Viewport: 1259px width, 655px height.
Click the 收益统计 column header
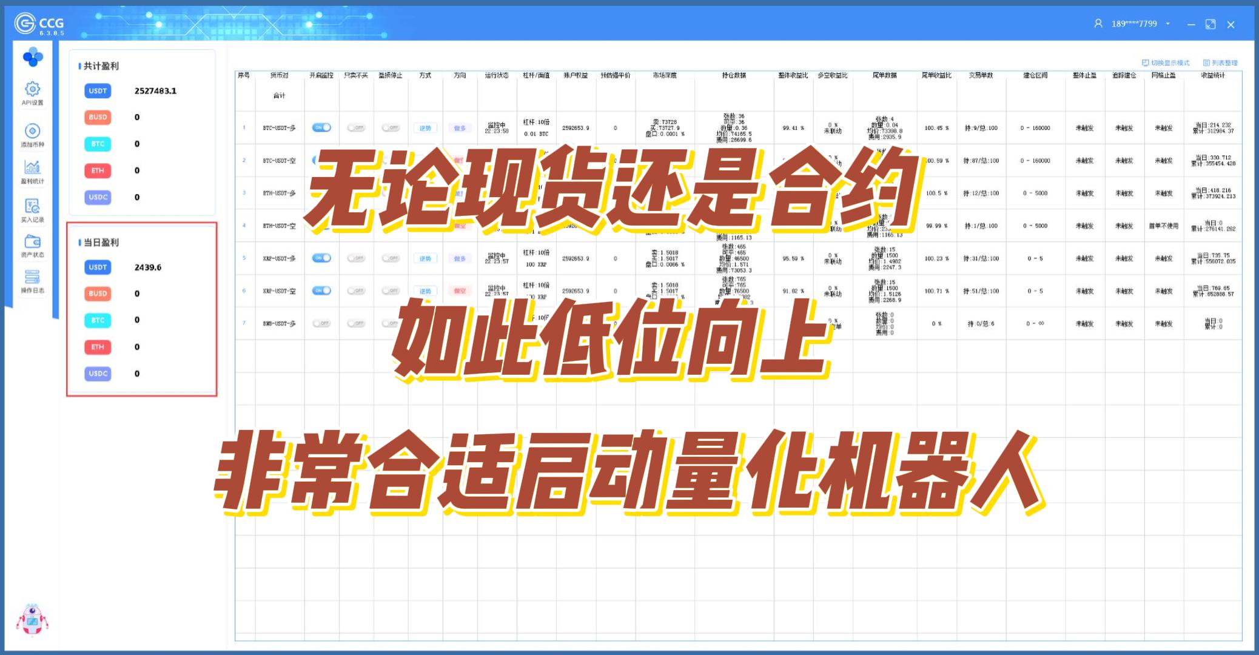pyautogui.click(x=1212, y=75)
